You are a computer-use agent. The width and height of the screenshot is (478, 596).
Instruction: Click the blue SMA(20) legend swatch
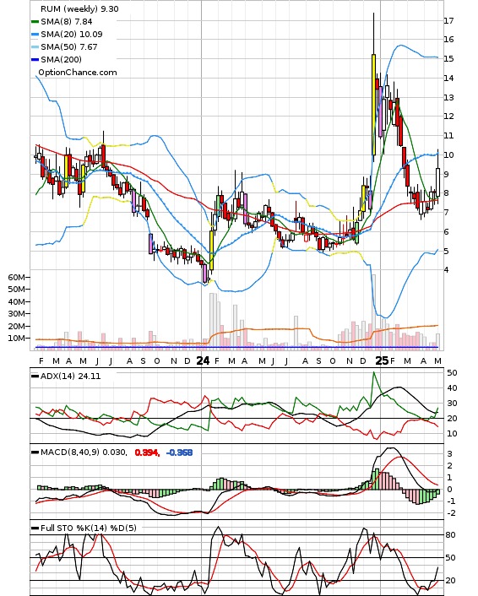click(x=35, y=35)
